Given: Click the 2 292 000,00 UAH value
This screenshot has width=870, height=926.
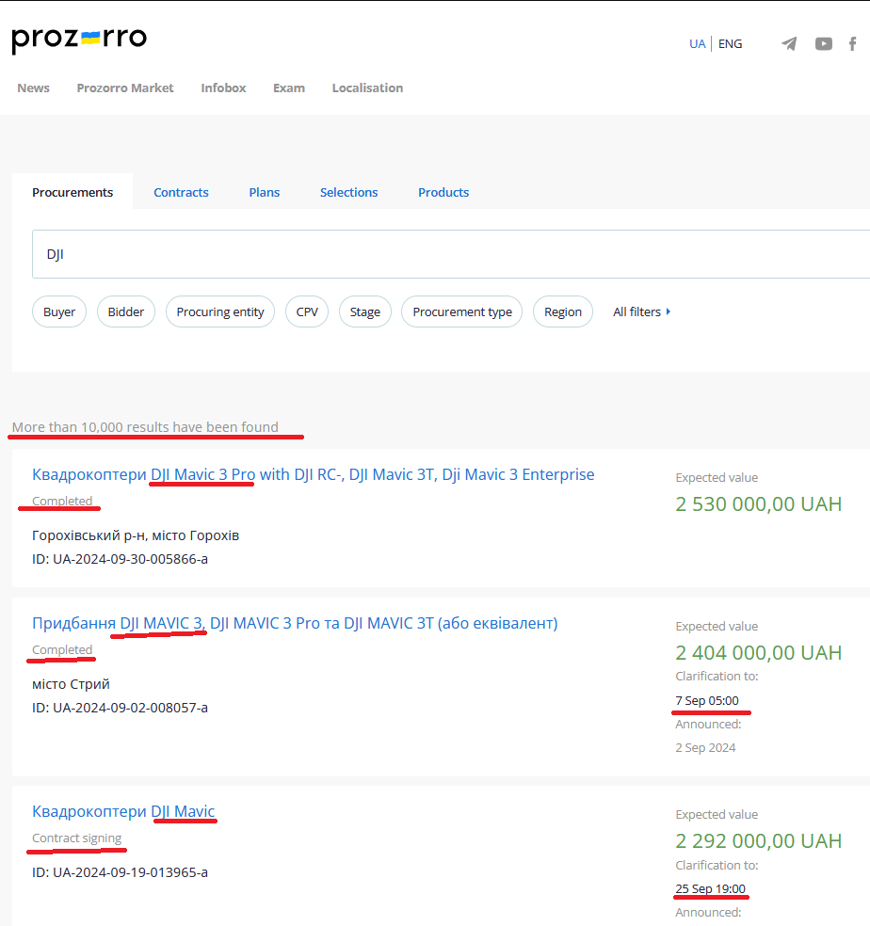Looking at the screenshot, I should point(758,841).
